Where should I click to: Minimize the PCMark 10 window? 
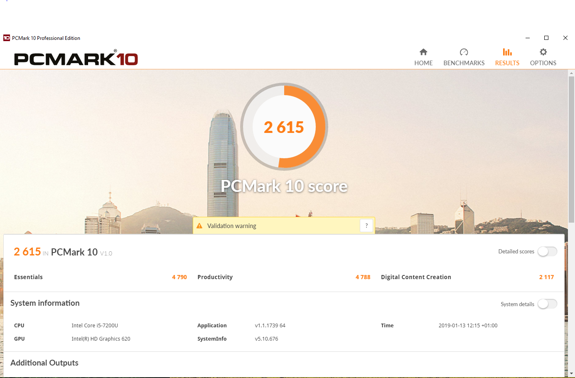point(528,38)
